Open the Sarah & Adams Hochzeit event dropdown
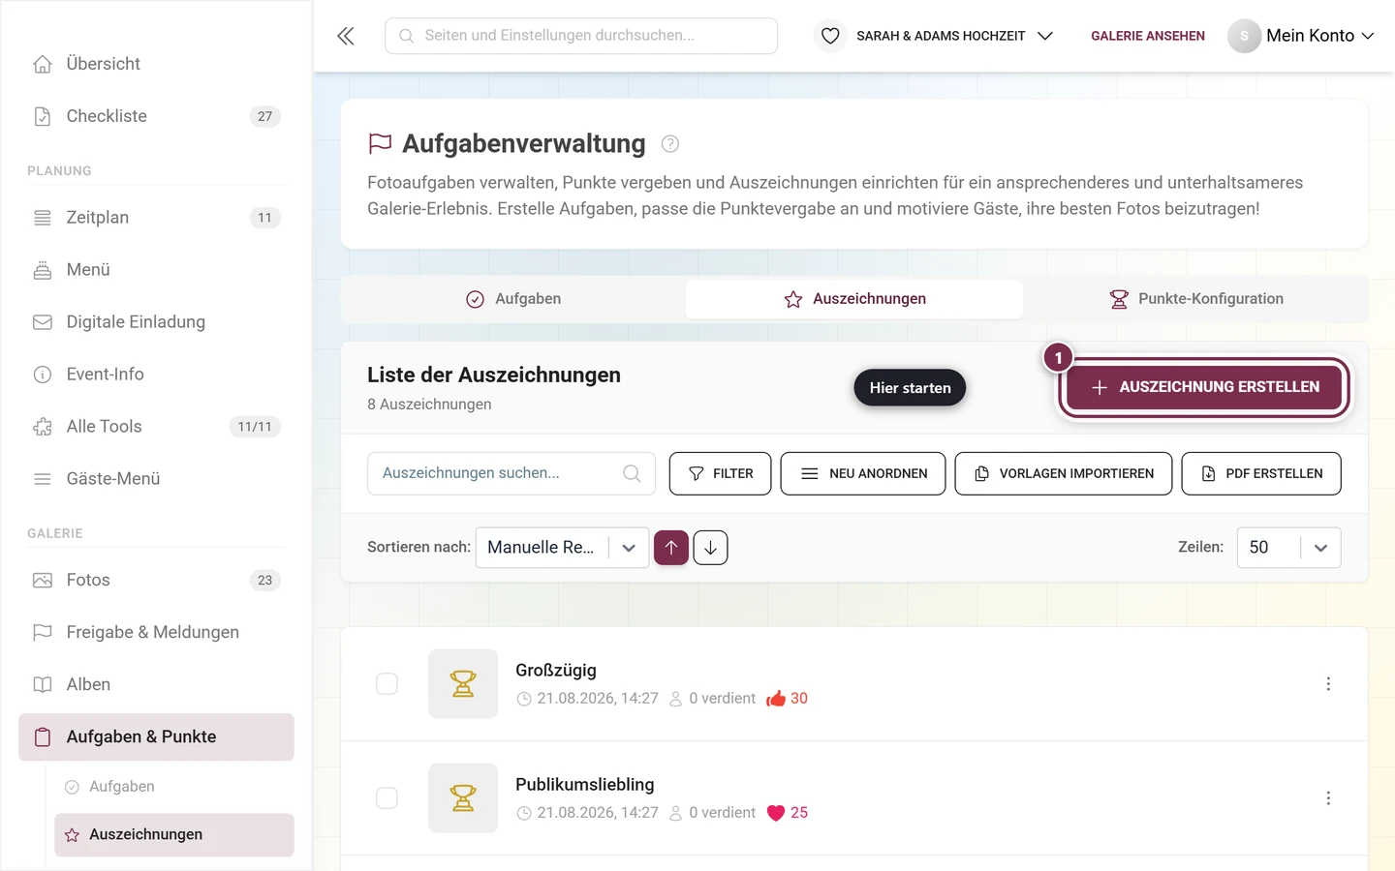Screen dimensions: 1395x871 point(954,36)
